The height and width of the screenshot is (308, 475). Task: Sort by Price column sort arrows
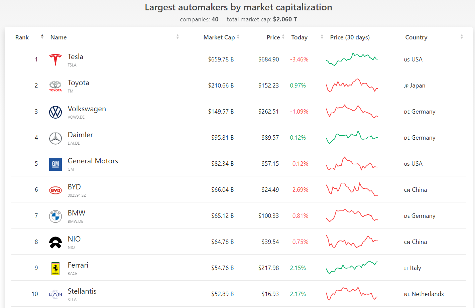click(x=283, y=37)
